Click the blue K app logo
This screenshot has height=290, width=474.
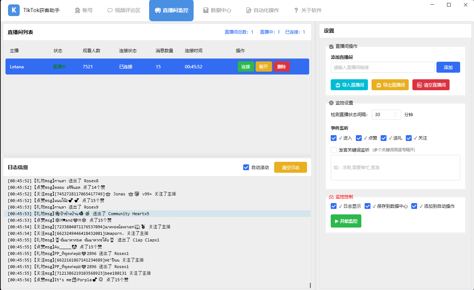pos(14,10)
